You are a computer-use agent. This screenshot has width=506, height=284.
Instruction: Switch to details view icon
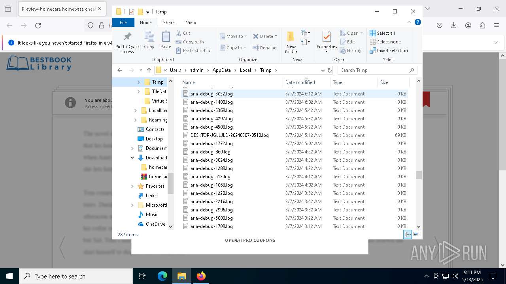click(x=408, y=234)
